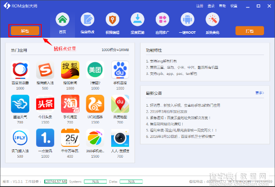The image size is (275, 187).
Task: Click the 360手机助手 app icon
Action: click(x=95, y=138)
